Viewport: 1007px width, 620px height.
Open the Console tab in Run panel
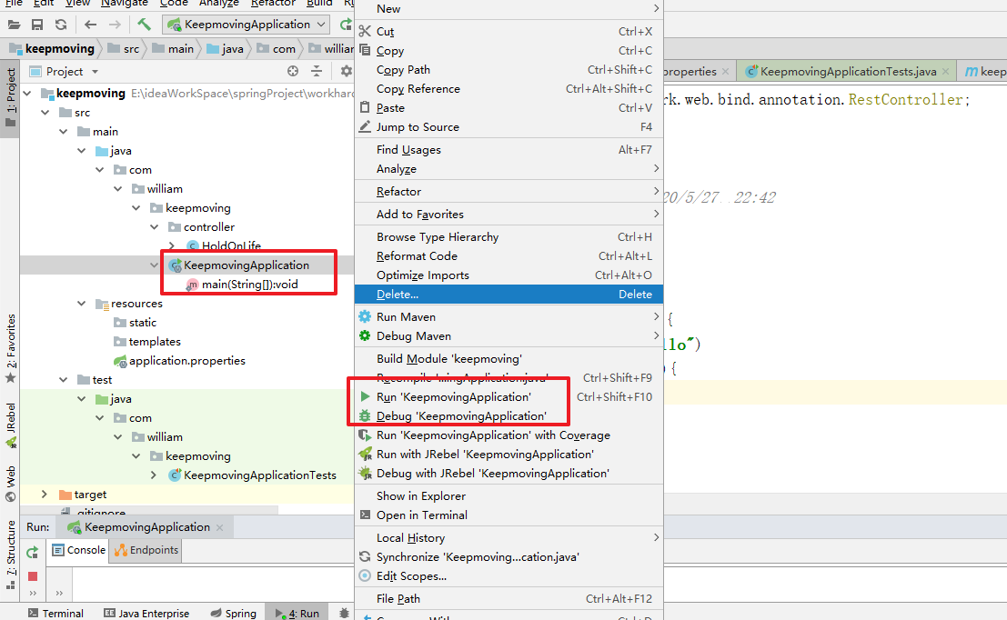[78, 550]
